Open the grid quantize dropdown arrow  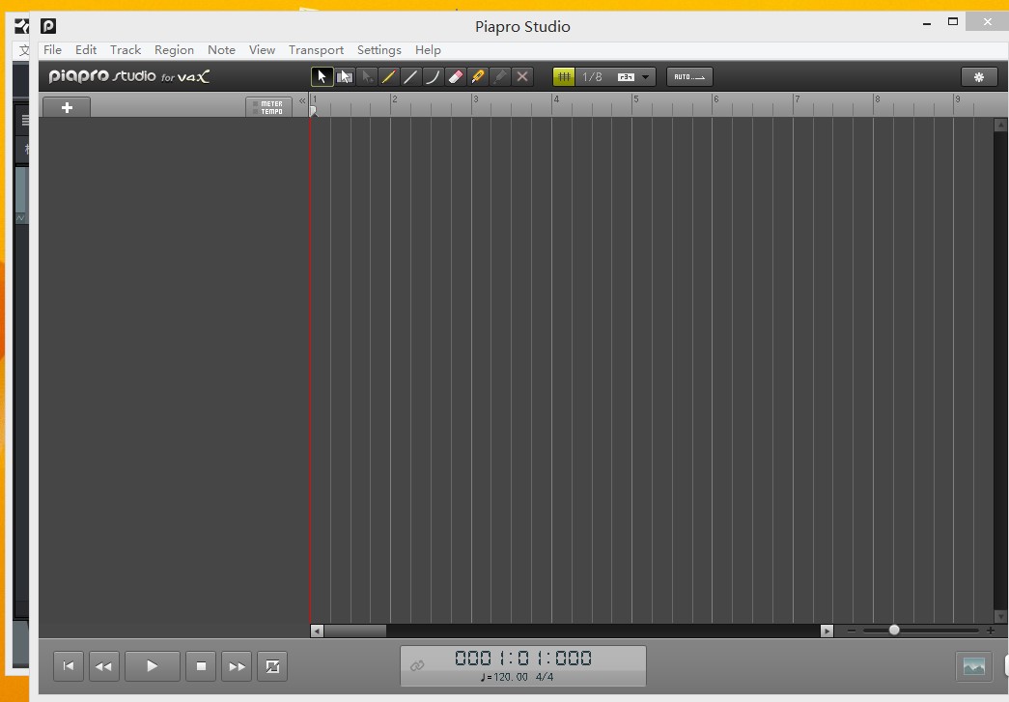tap(645, 77)
